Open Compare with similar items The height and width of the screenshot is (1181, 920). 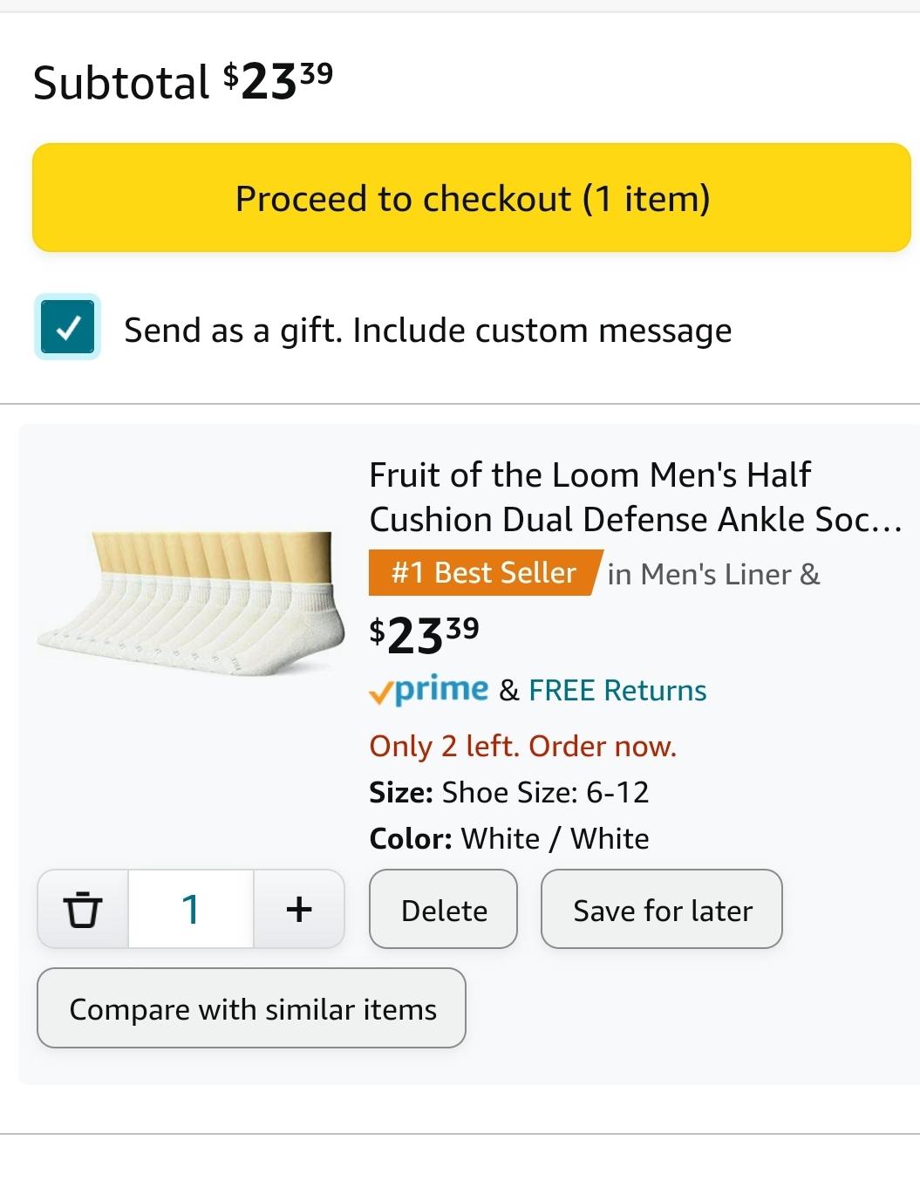[x=252, y=1008]
